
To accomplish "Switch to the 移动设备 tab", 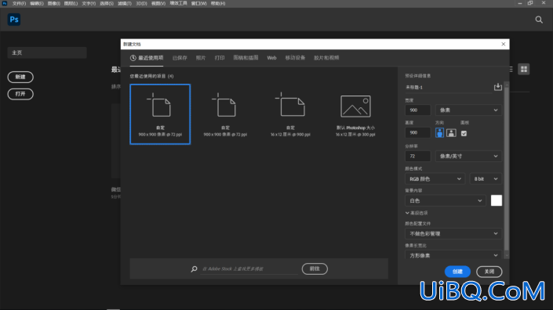I will click(295, 58).
